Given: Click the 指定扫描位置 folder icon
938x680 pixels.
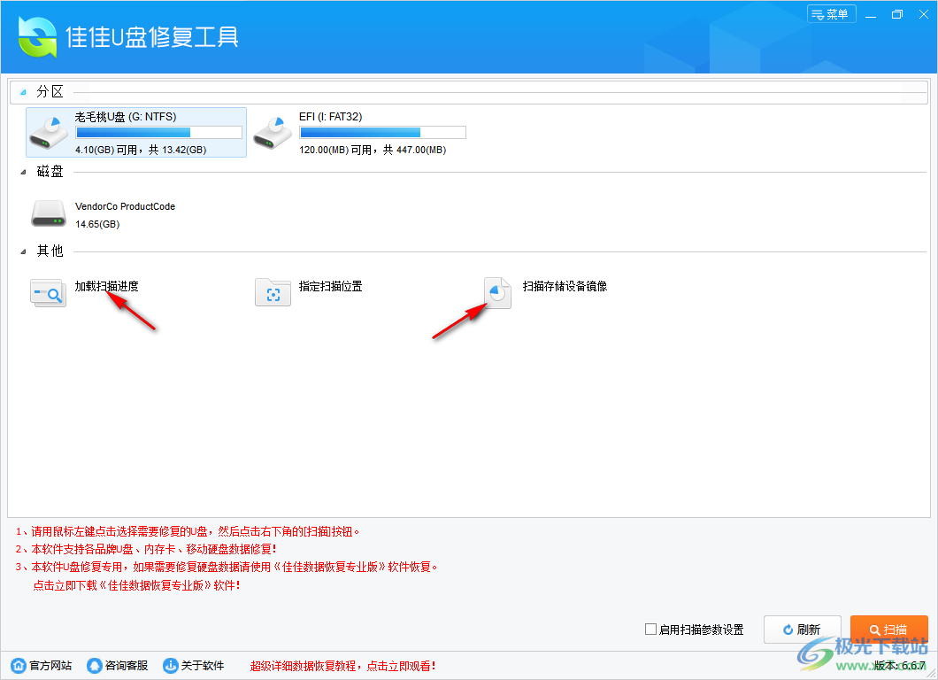Looking at the screenshot, I should point(273,292).
